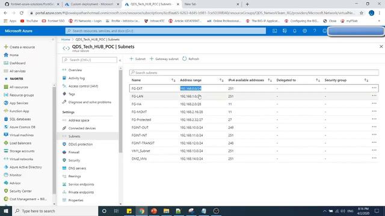385x216 pixels.
Task: Open the FGINT-TRANSIT subnet row
Action: 254,143
